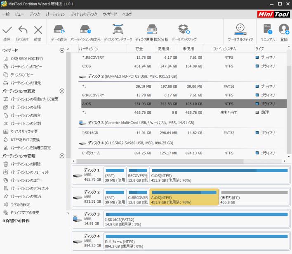Open the View (ビュー) menu
292x254 pixels.
pyautogui.click(x=19, y=14)
